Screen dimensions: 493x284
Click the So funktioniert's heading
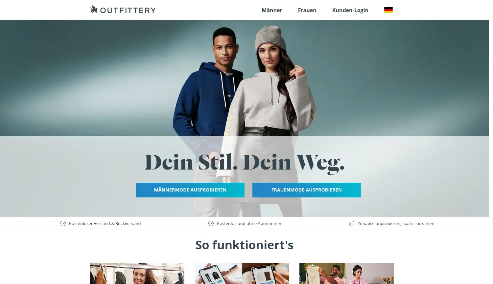tap(245, 245)
